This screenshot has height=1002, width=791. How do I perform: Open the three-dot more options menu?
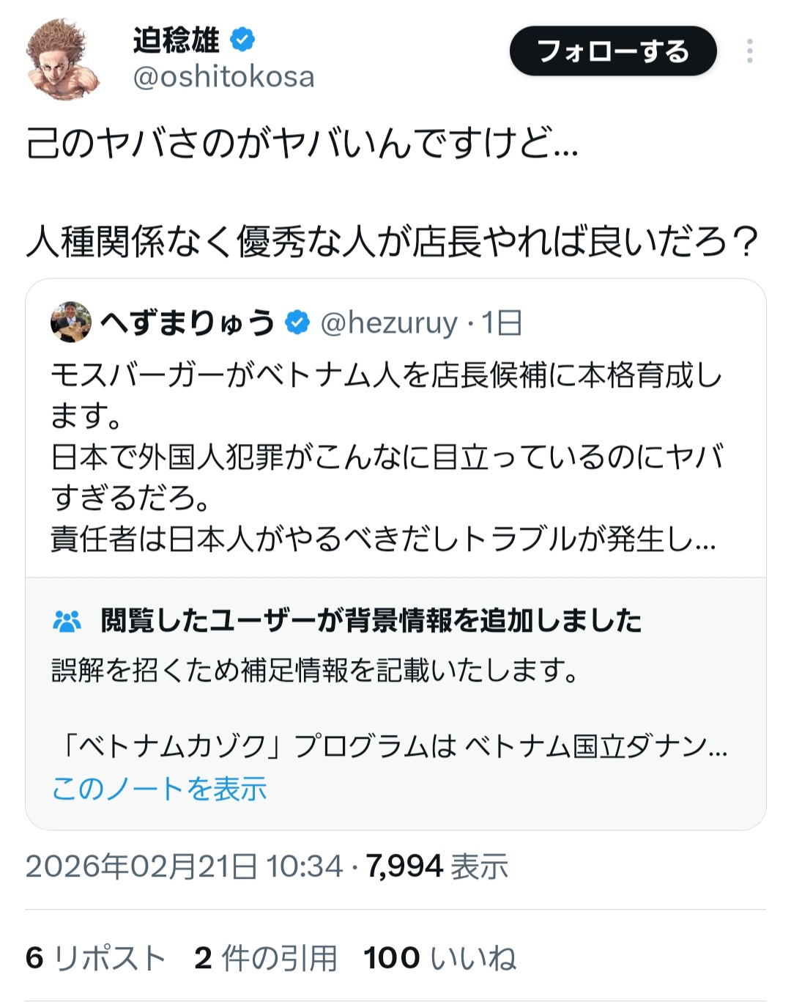(749, 51)
